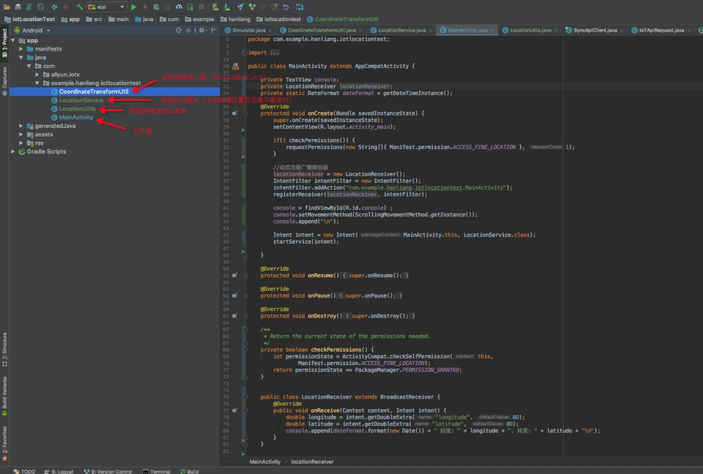The image size is (703, 474).
Task: Start debugging with the bug icon
Action: pos(156,7)
